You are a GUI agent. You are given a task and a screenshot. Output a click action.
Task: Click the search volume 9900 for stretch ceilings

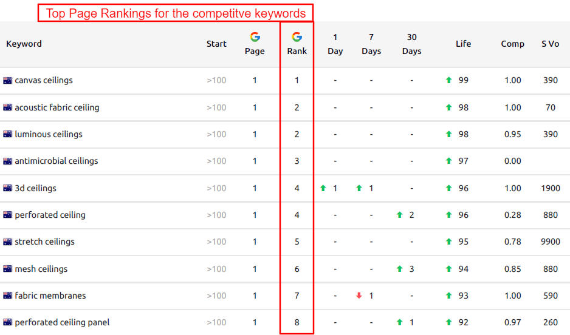[x=550, y=242]
